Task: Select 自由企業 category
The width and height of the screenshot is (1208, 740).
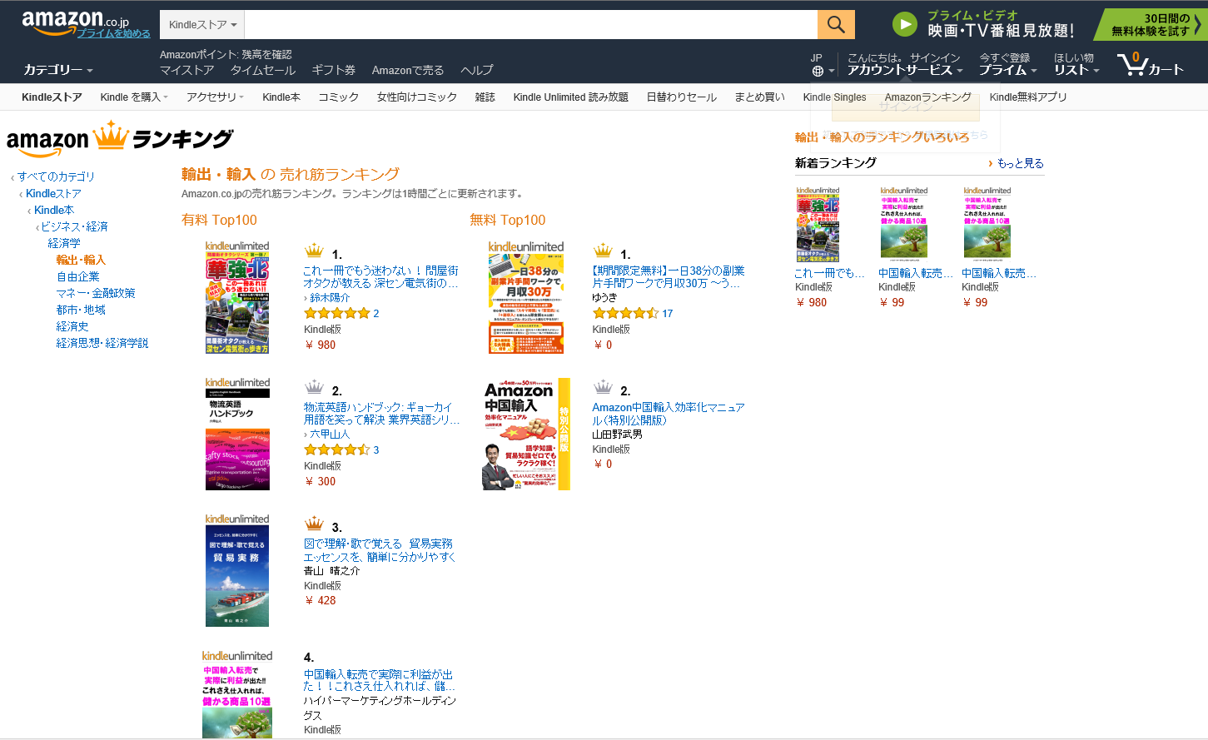Action: click(x=78, y=276)
